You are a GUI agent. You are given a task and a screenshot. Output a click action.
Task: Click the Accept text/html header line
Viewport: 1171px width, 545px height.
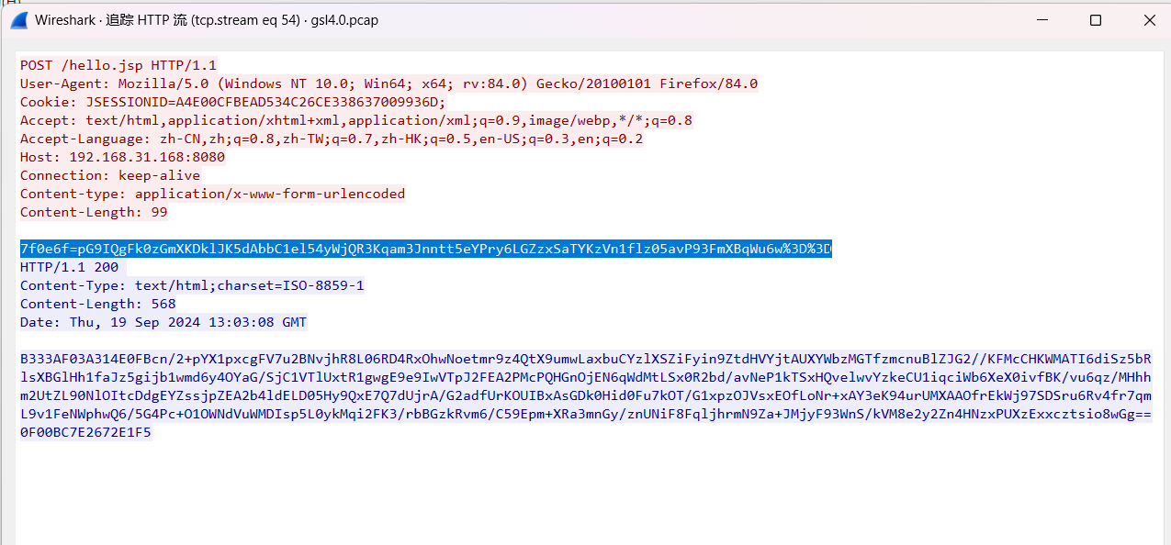355,120
